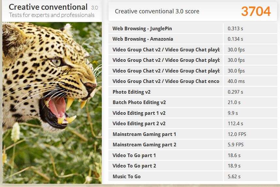Click the 112.4 s result value
280x187 pixels.
point(235,124)
